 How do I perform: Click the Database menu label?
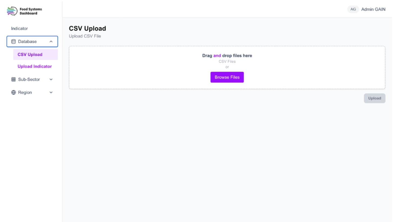pyautogui.click(x=27, y=42)
